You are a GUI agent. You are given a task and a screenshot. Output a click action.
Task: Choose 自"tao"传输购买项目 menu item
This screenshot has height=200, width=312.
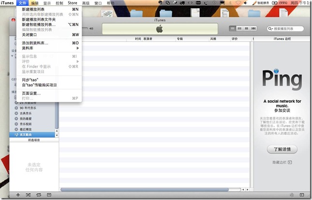49,85
